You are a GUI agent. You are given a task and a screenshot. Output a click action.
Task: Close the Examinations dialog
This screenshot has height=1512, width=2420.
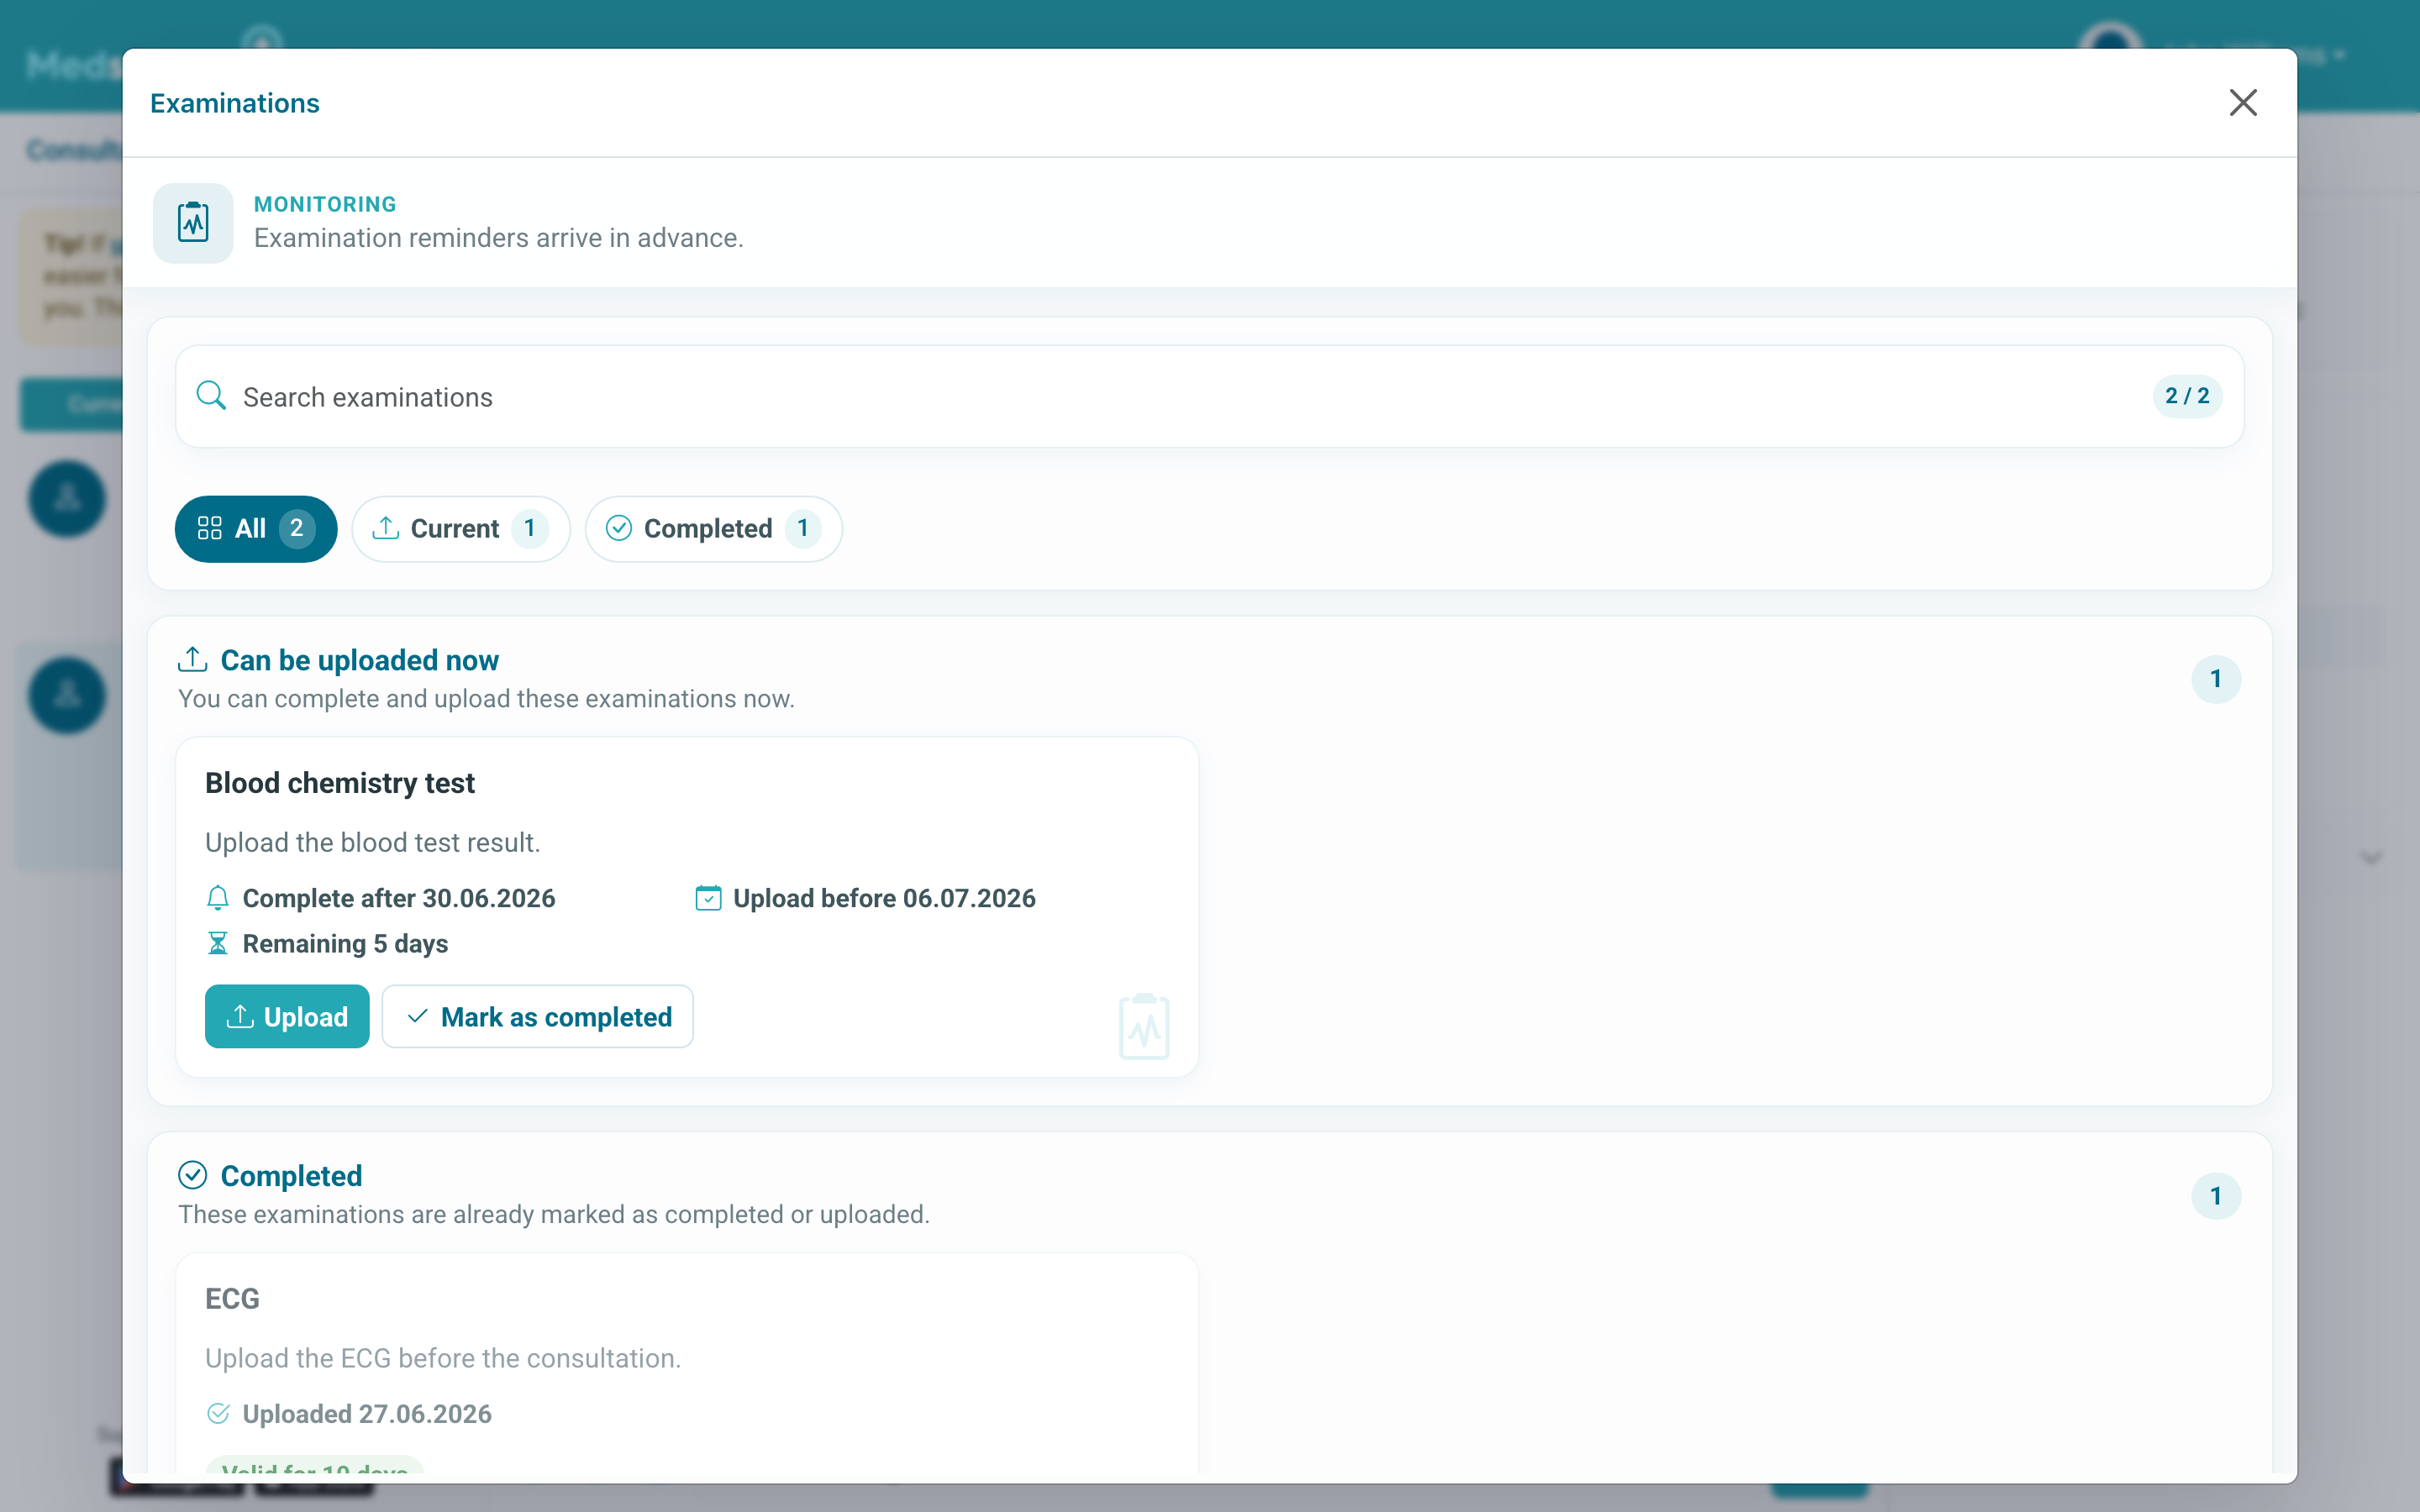[2243, 103]
